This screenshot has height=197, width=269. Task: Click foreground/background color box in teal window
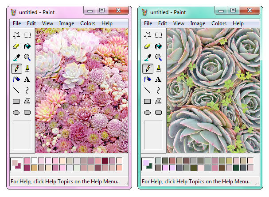pyautogui.click(x=148, y=164)
